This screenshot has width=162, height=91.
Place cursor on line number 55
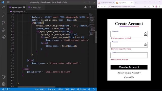pos(12,63)
